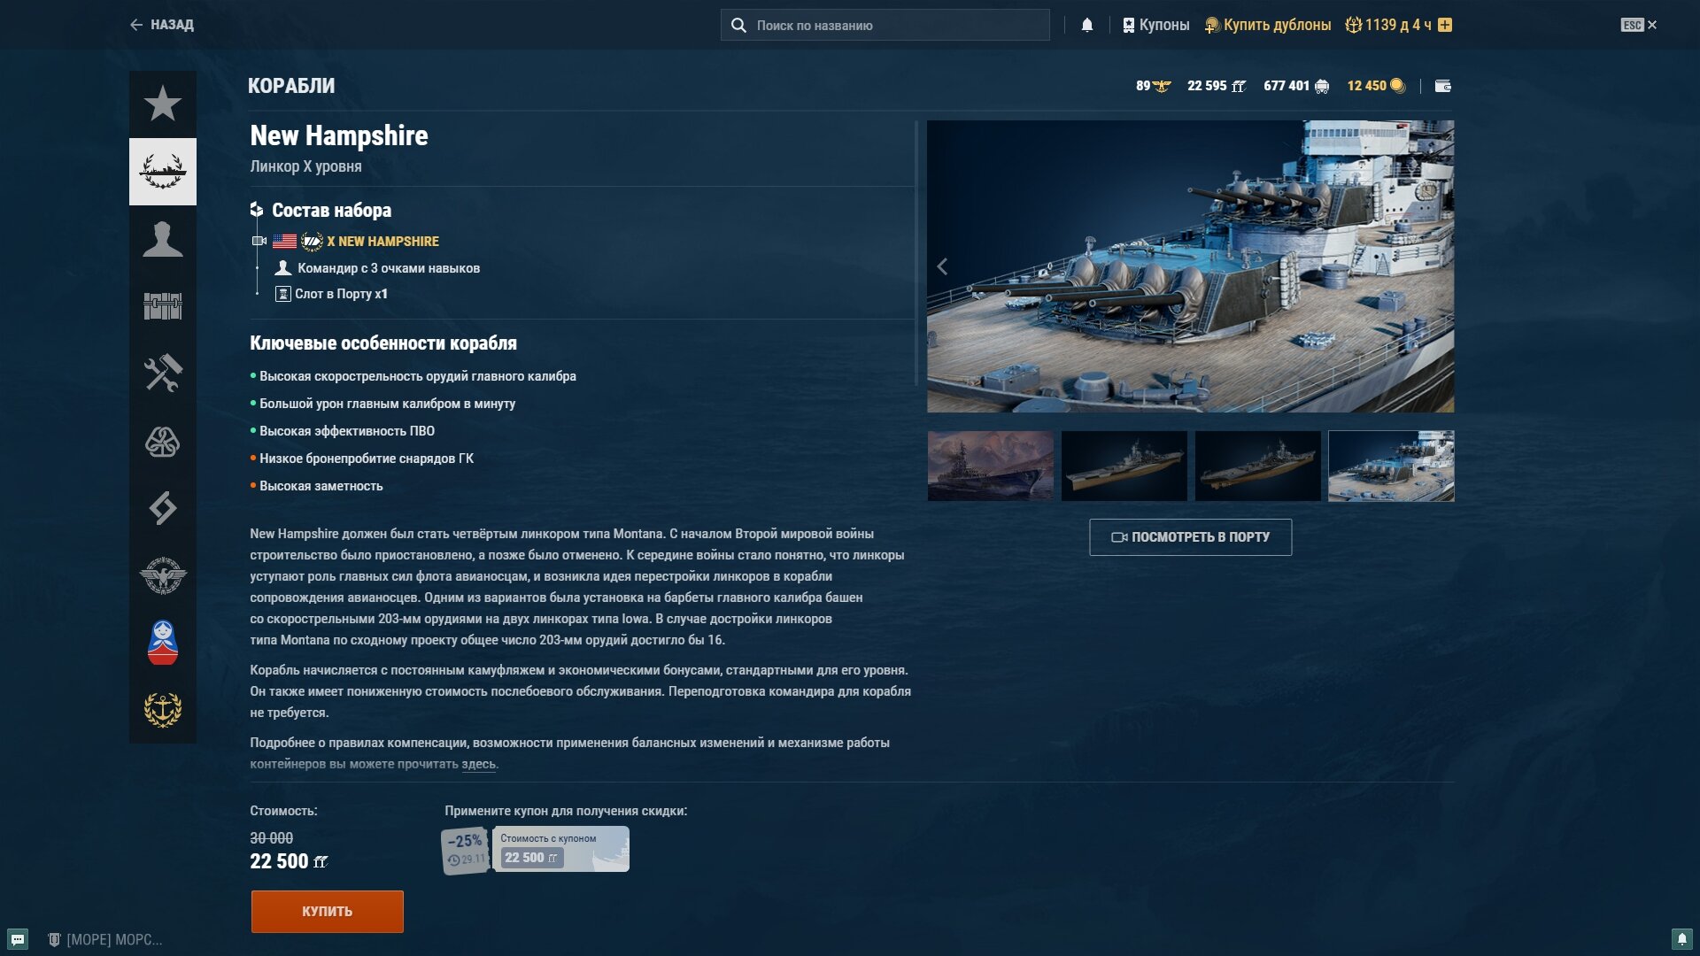Click the КУПИТЬ purchase button
This screenshot has width=1700, height=956.
(x=328, y=911)
